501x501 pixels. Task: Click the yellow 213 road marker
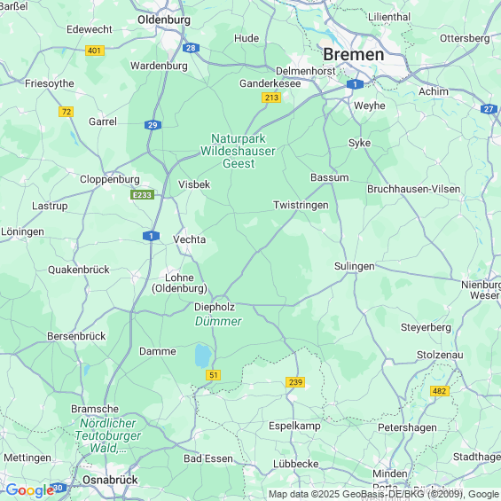coord(271,98)
